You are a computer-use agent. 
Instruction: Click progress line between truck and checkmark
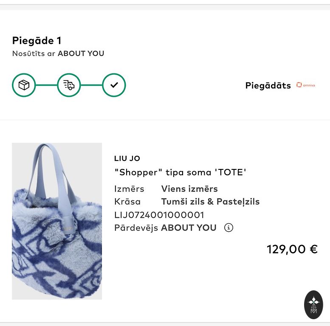click(91, 85)
